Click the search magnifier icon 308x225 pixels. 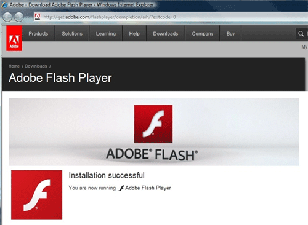301,34
